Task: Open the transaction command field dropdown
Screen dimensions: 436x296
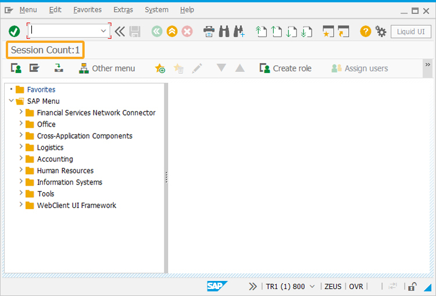Action: 103,31
